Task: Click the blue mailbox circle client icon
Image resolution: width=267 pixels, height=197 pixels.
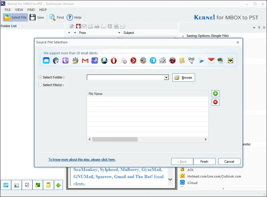Action: [x=153, y=60]
